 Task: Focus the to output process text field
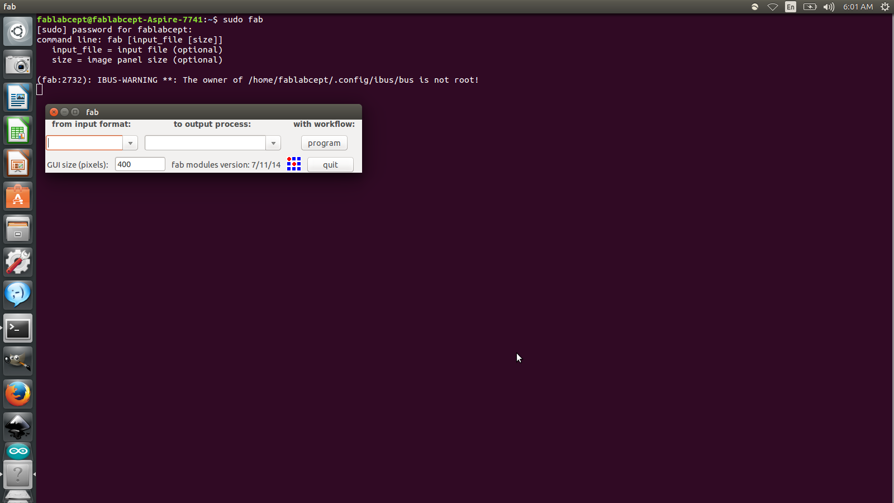coord(205,143)
